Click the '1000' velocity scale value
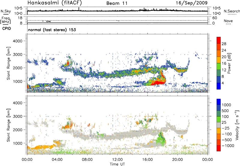Viewport: 240px width, 166px height. (226, 105)
